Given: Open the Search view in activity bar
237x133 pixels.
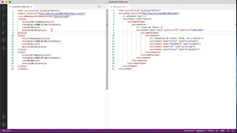Looking at the screenshot, I should coord(4,16).
